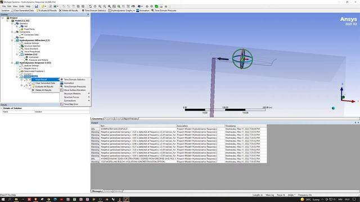Image resolution: width=360 pixels, height=202 pixels.
Task: Open the File menu
Action: pos(4,6)
